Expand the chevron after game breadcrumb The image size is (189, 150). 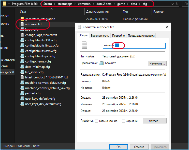128,4
